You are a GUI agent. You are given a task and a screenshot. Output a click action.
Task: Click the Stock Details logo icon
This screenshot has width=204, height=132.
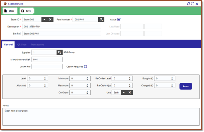tap(5, 4)
